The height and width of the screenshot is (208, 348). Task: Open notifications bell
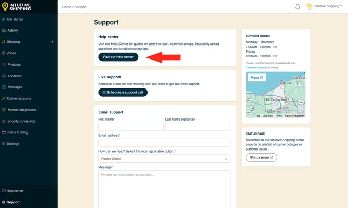pyautogui.click(x=298, y=7)
